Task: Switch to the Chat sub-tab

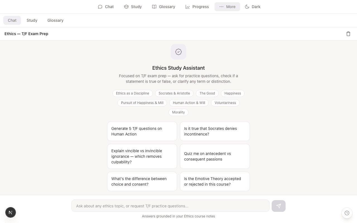Action: click(x=12, y=20)
